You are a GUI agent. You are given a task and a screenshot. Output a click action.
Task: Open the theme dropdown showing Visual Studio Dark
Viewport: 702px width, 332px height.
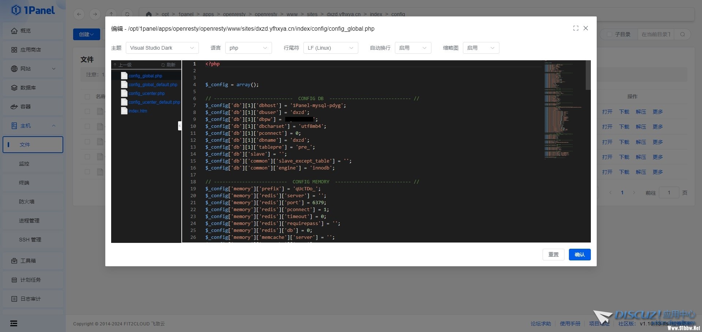[x=162, y=48]
